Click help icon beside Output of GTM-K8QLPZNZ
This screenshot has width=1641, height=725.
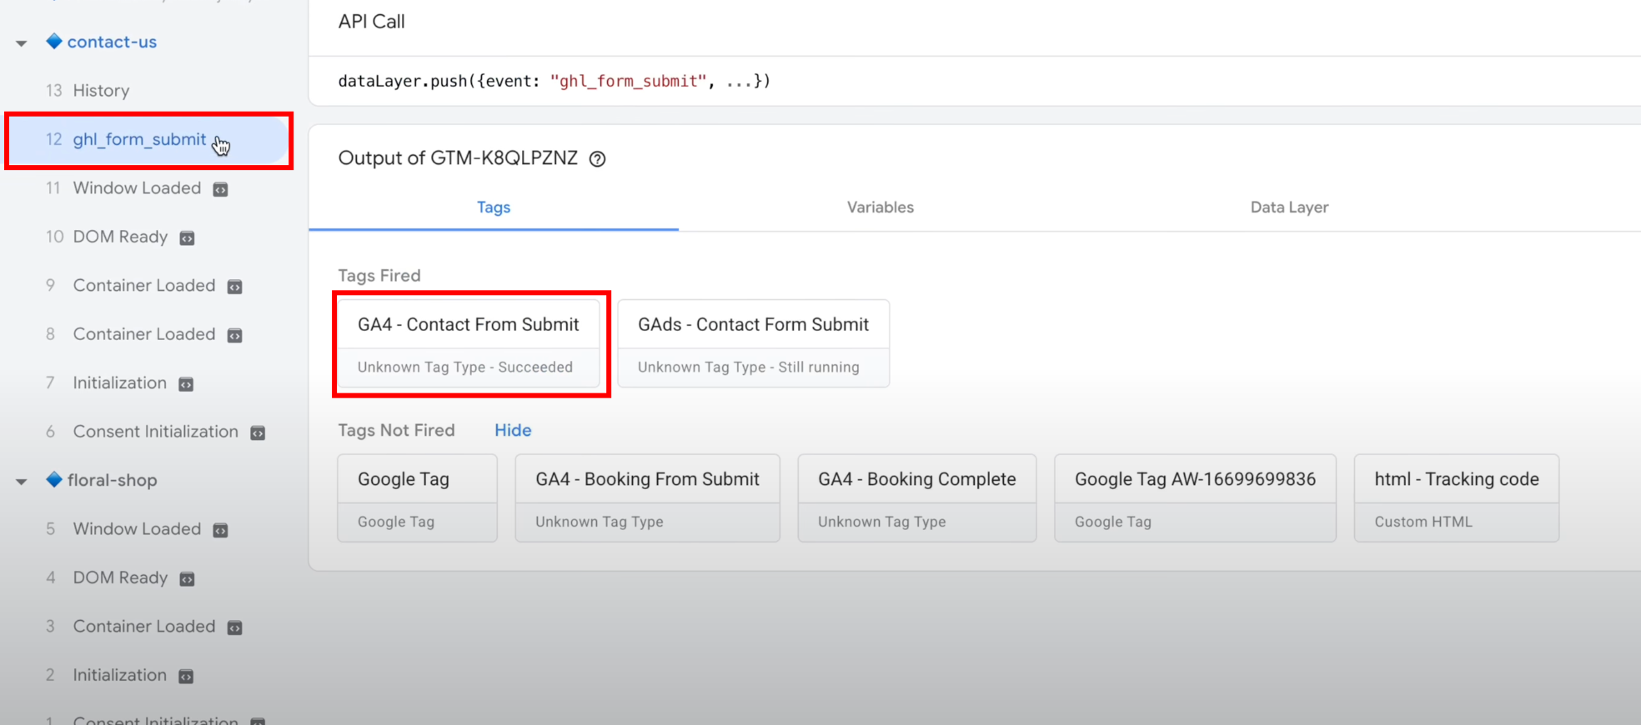pos(597,159)
